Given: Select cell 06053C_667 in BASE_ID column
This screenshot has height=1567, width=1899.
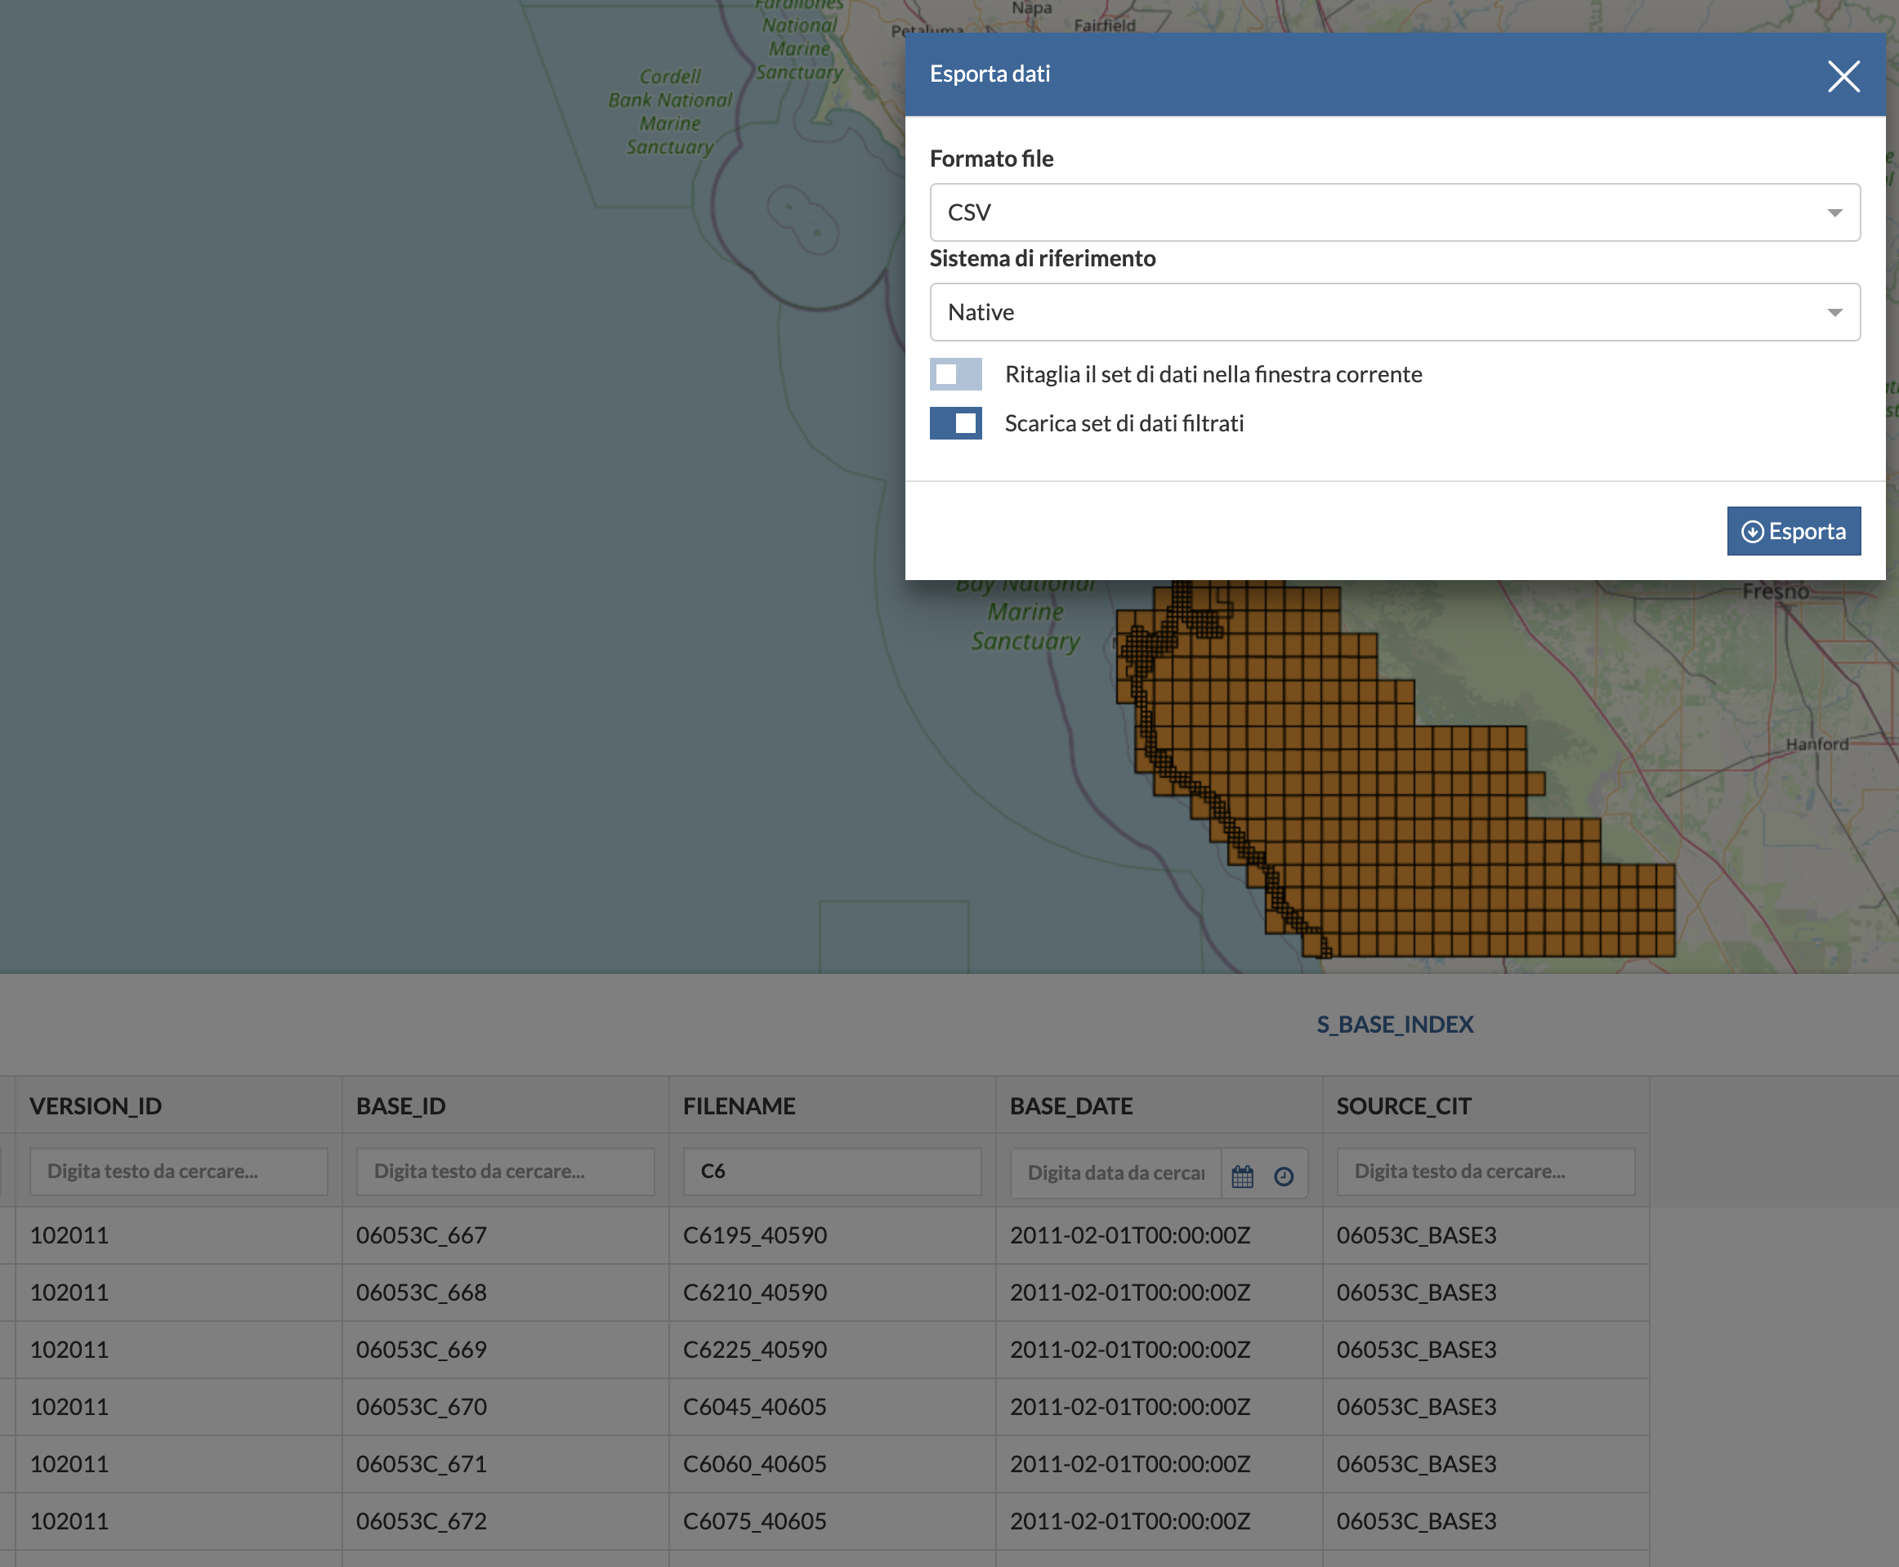Looking at the screenshot, I should pos(506,1234).
